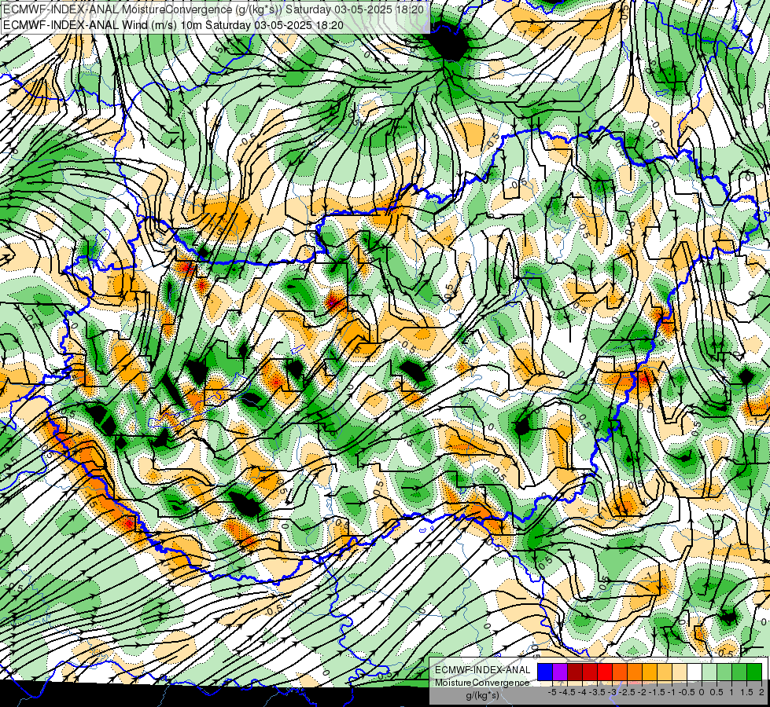Select the palest green swatch between 0 and 0.5
Viewport: 770px width, 707px height.
coord(709,672)
